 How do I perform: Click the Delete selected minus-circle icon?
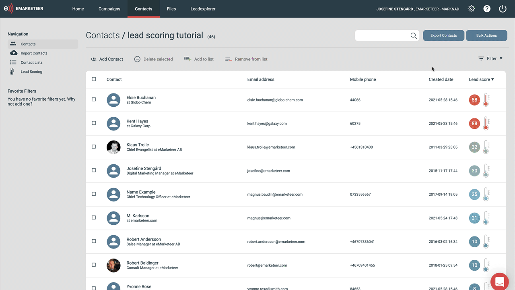click(x=137, y=59)
